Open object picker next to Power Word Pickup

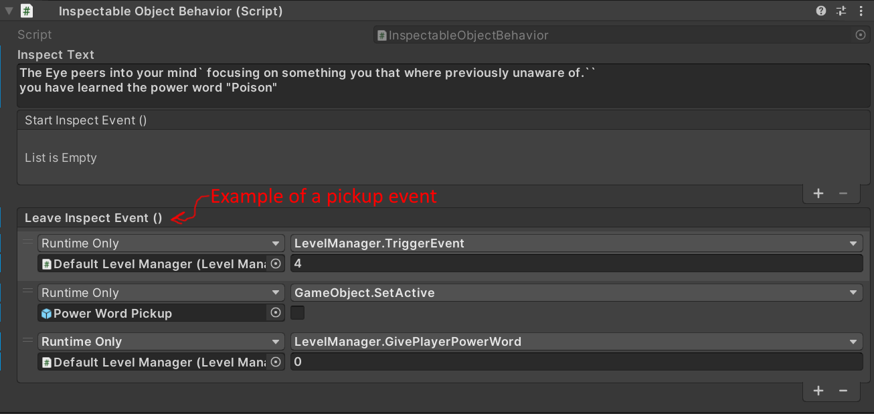(275, 313)
